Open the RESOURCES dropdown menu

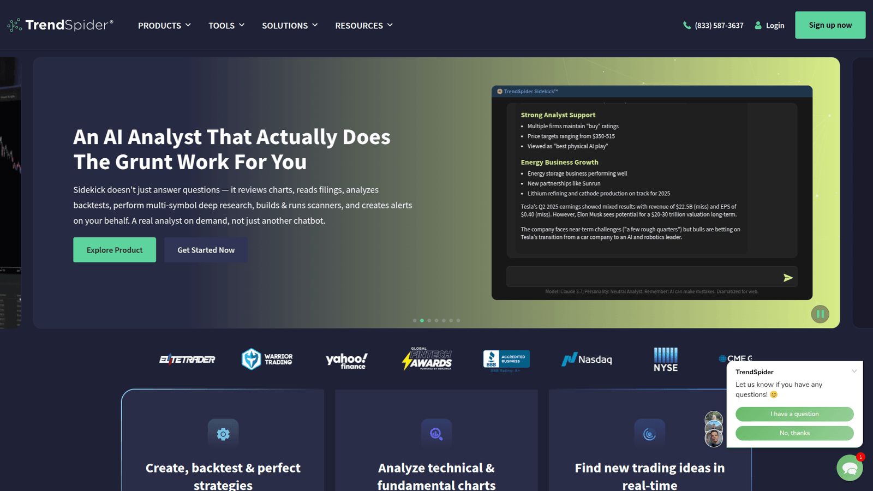point(364,26)
